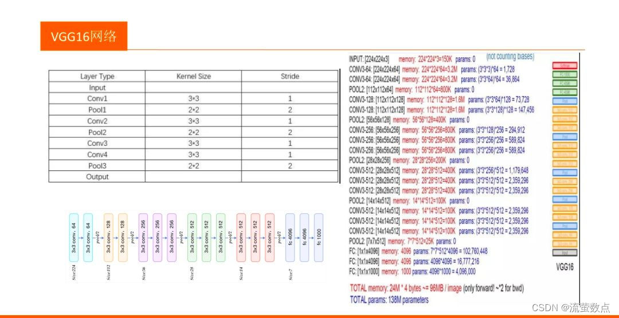Screen dimensions: 619x318
Task: Select the Conv1 row label in table
Action: click(x=97, y=99)
